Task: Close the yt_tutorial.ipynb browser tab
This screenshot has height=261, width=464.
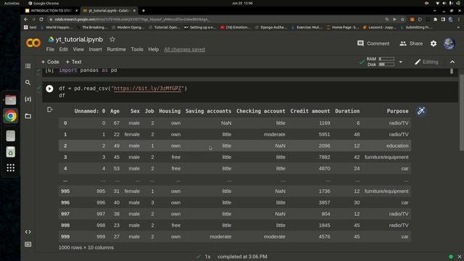Action: click(134, 11)
